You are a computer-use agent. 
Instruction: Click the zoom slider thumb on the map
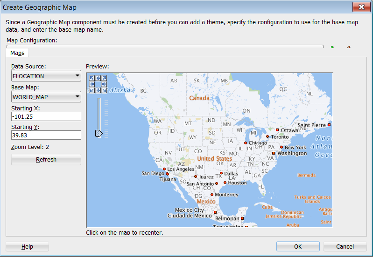click(x=99, y=133)
